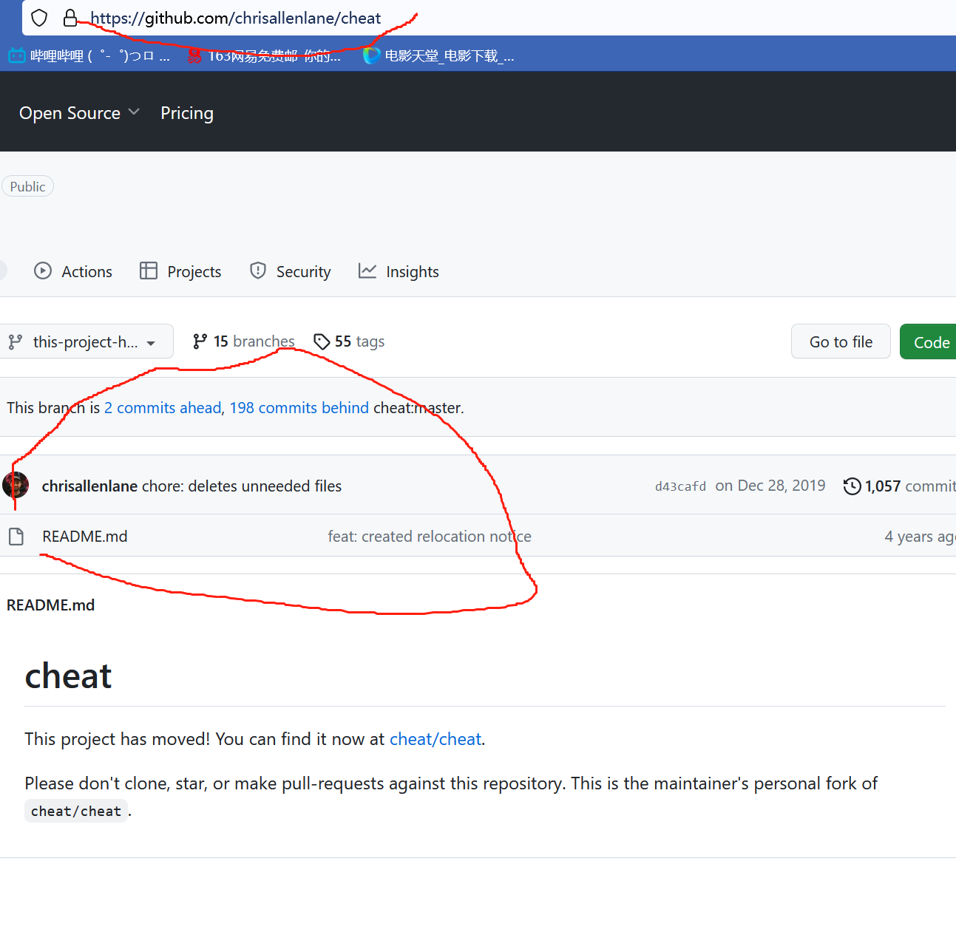This screenshot has height=949, width=956.
Task: Open feat: created relocation notice commit
Action: click(430, 537)
